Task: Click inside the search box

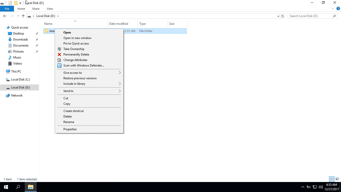Action: (310, 16)
